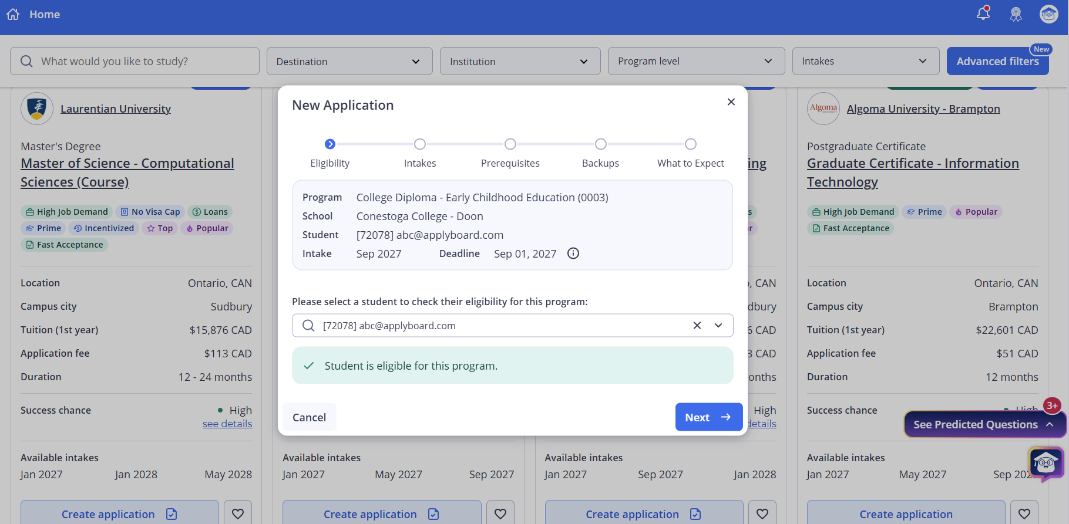This screenshot has width=1069, height=524.
Task: Create application on second card
Action: (382, 514)
